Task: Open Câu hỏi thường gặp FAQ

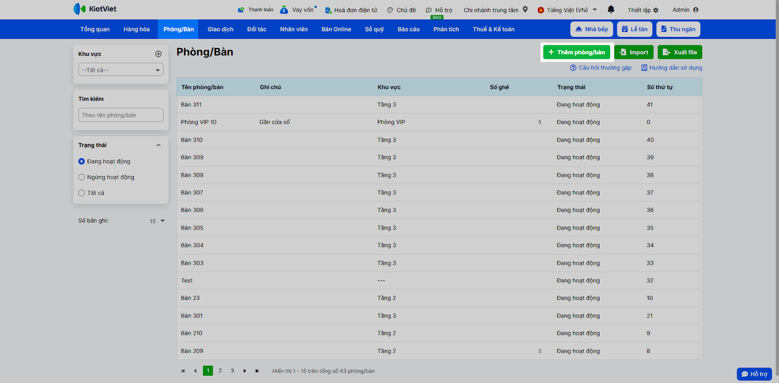Action: [601, 68]
